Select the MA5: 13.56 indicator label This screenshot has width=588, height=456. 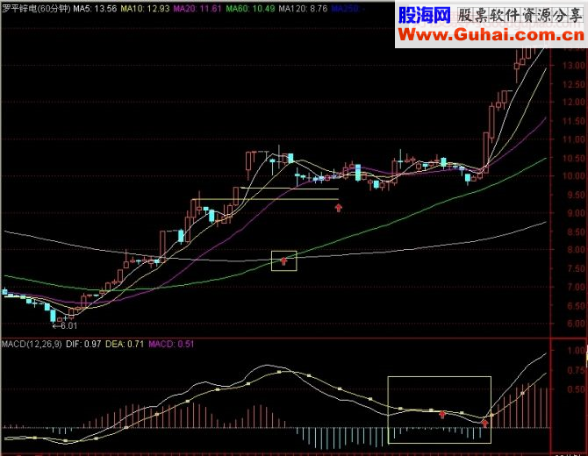(x=95, y=8)
